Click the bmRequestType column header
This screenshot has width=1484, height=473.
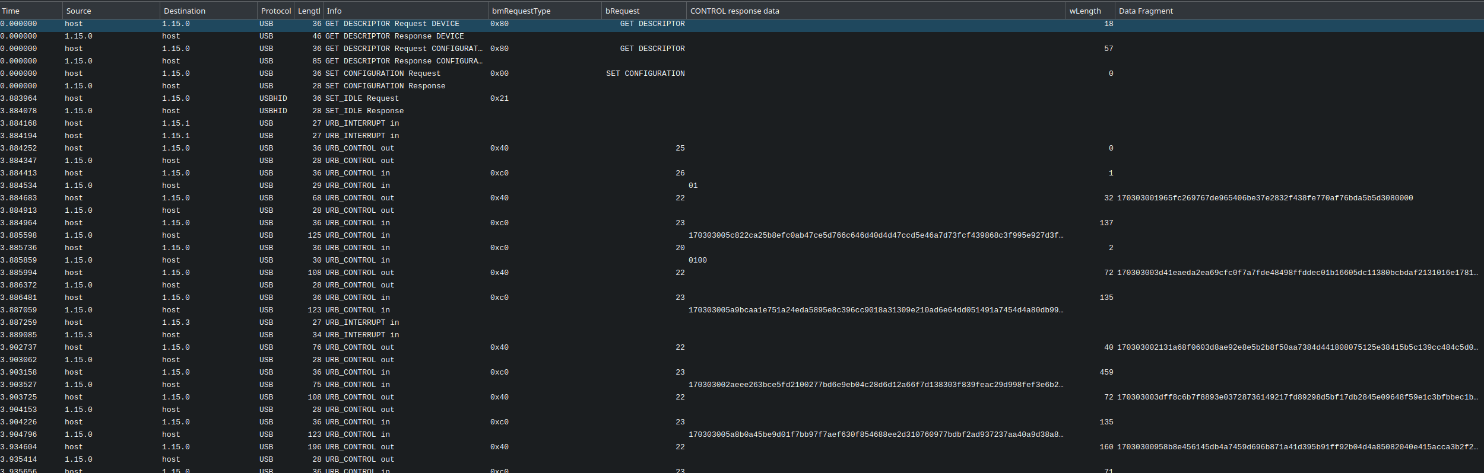point(545,11)
